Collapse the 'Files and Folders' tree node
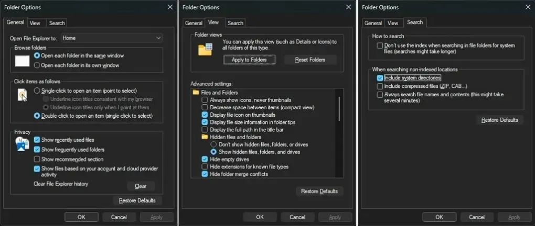The height and width of the screenshot is (226, 535). tap(196, 92)
